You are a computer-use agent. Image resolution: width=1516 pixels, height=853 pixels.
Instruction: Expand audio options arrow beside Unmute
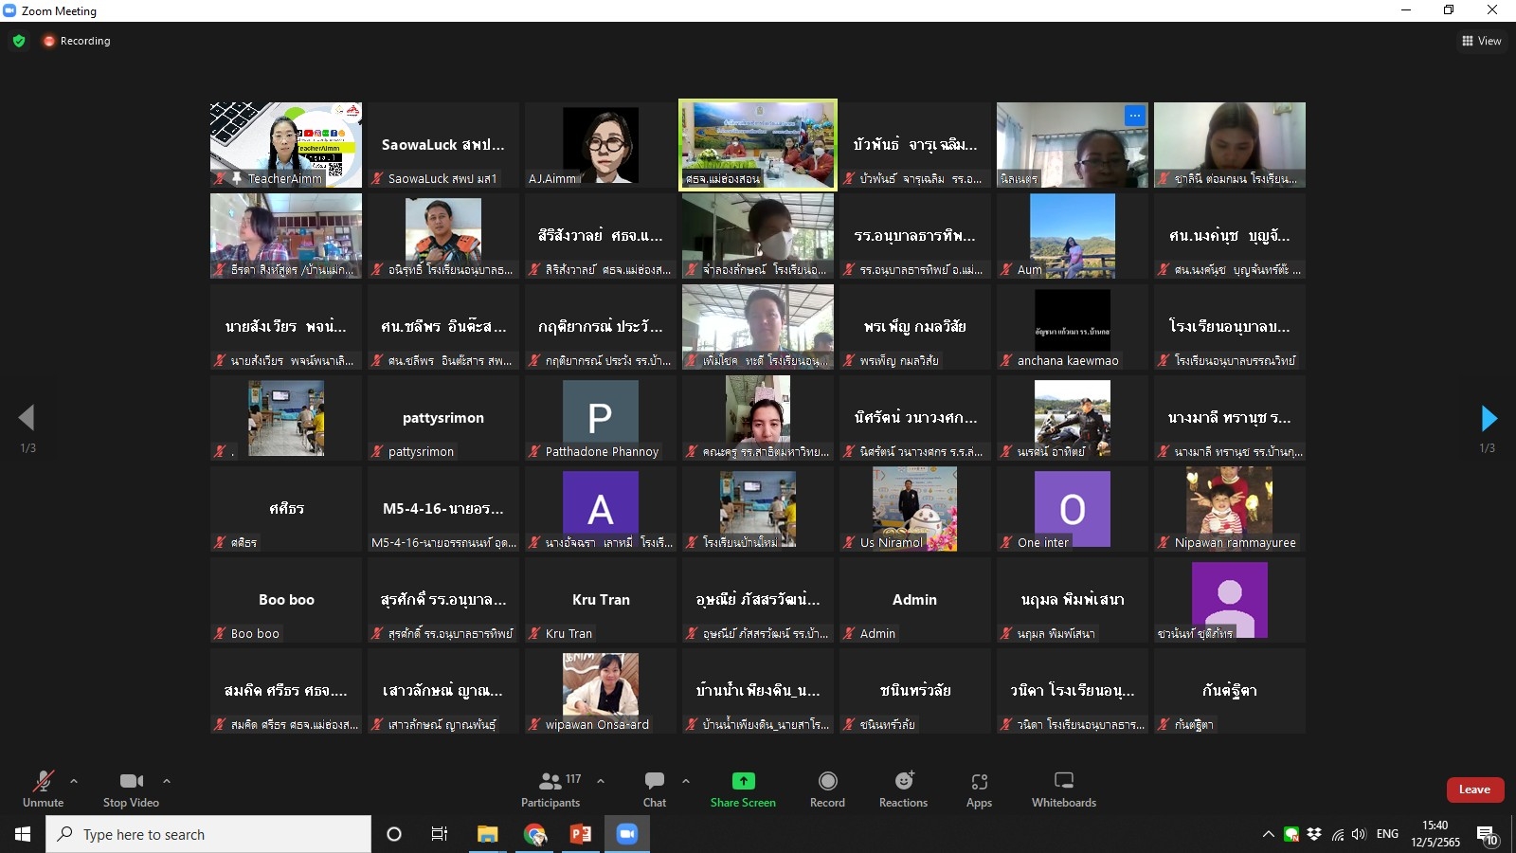coord(74,781)
